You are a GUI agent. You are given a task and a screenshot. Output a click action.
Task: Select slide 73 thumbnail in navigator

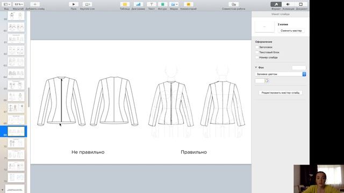click(16, 178)
